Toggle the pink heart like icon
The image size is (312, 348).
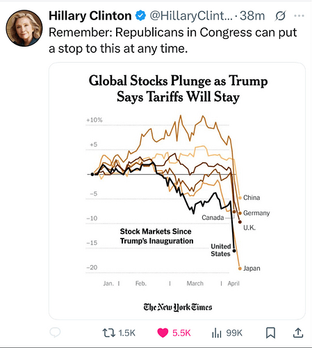click(163, 333)
